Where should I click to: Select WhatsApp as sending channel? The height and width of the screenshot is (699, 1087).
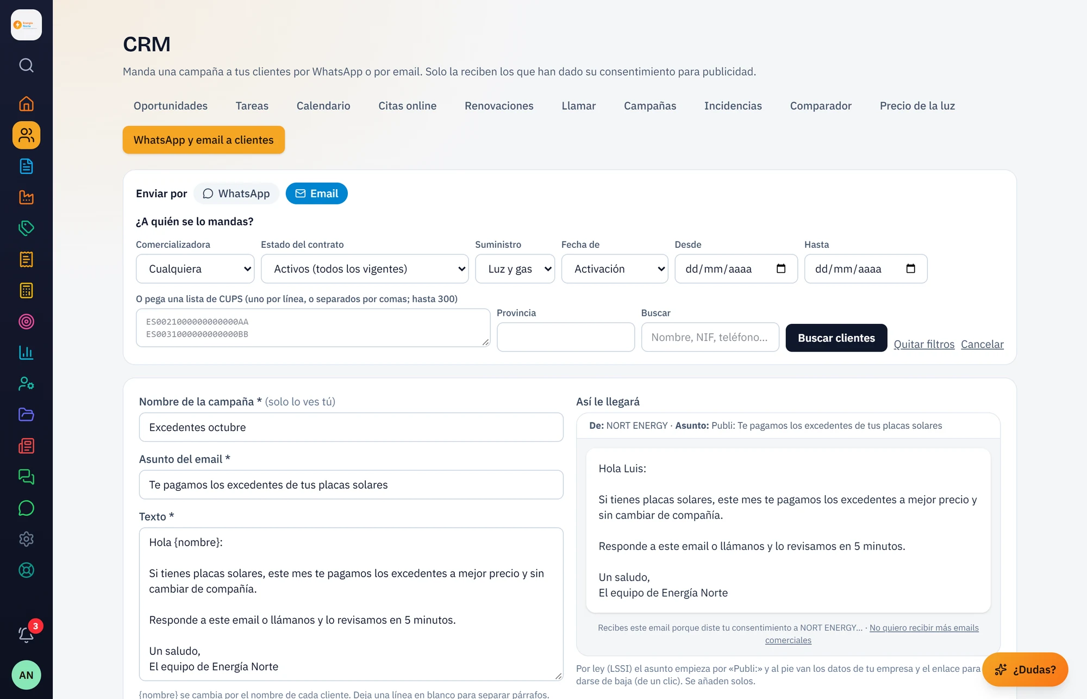[236, 194]
